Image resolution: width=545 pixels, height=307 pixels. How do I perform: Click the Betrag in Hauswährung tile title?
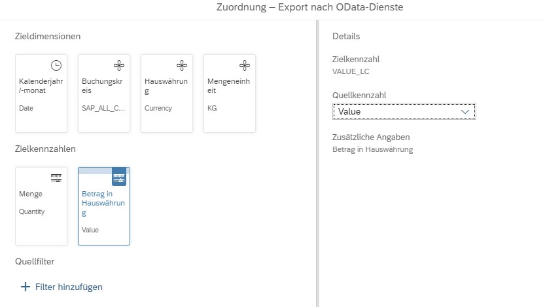click(98, 203)
